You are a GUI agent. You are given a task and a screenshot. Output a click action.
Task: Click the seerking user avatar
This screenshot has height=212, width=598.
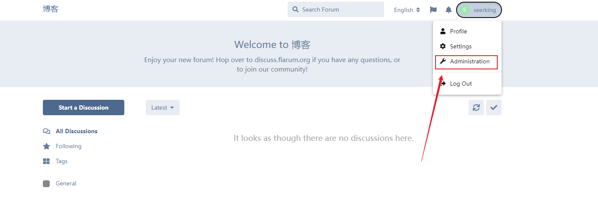click(x=465, y=10)
